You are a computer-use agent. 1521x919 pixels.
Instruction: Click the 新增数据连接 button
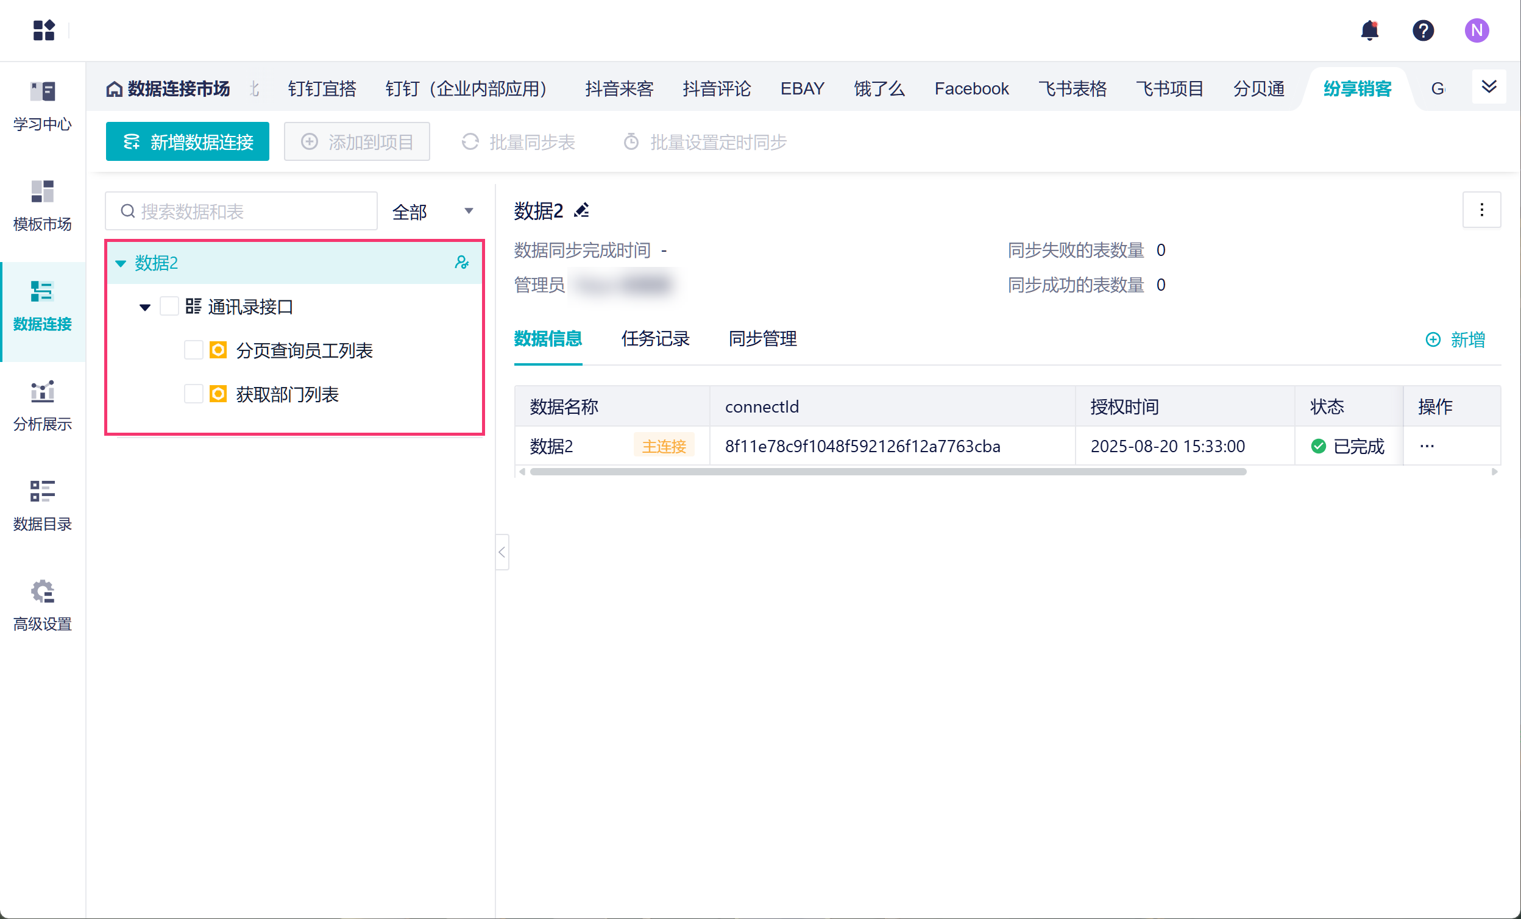188,142
